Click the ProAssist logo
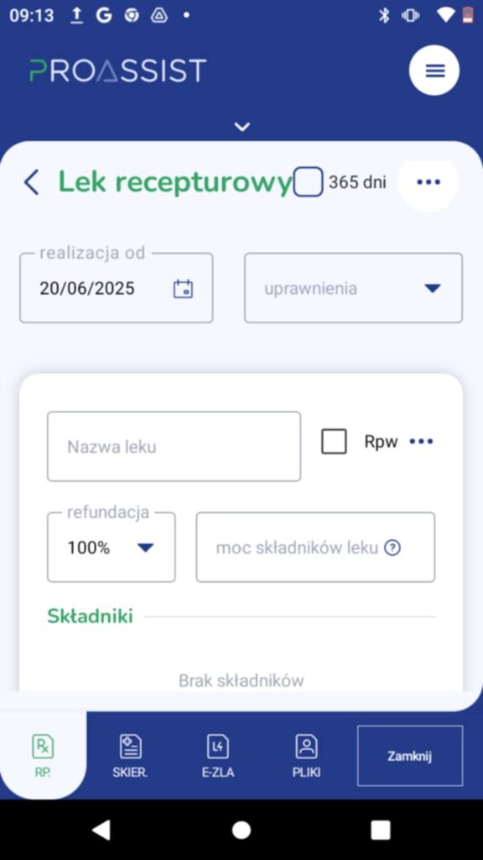 (x=117, y=71)
